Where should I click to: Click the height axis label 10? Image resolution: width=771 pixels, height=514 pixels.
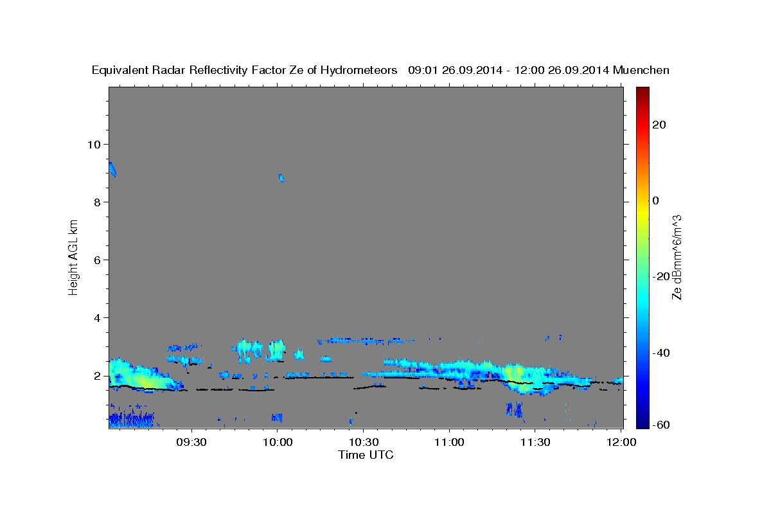click(94, 144)
